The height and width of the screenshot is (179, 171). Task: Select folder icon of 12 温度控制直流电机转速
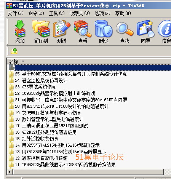point(11,158)
